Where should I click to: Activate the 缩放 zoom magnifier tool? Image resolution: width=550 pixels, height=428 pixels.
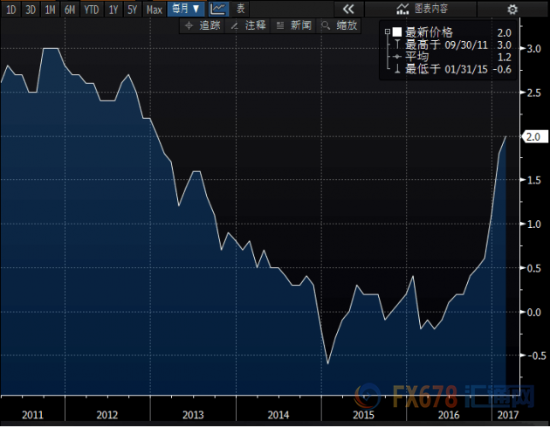pos(340,25)
